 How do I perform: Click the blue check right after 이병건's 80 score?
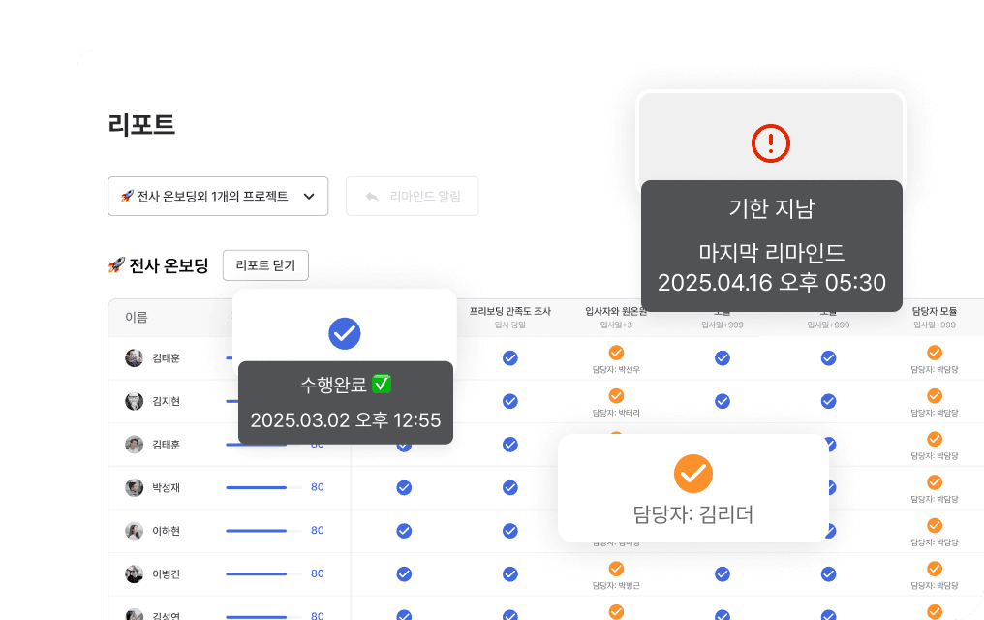click(404, 574)
